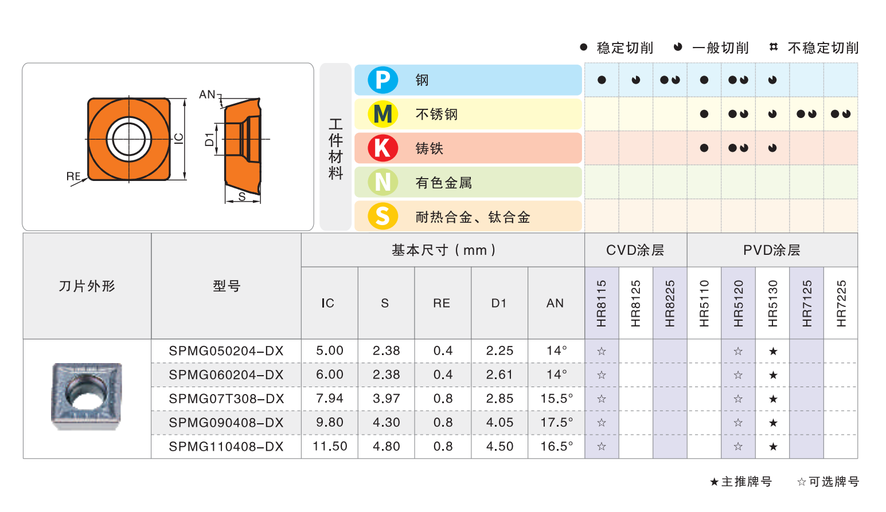
Task: Click the silver insert product photo
Action: point(87,396)
